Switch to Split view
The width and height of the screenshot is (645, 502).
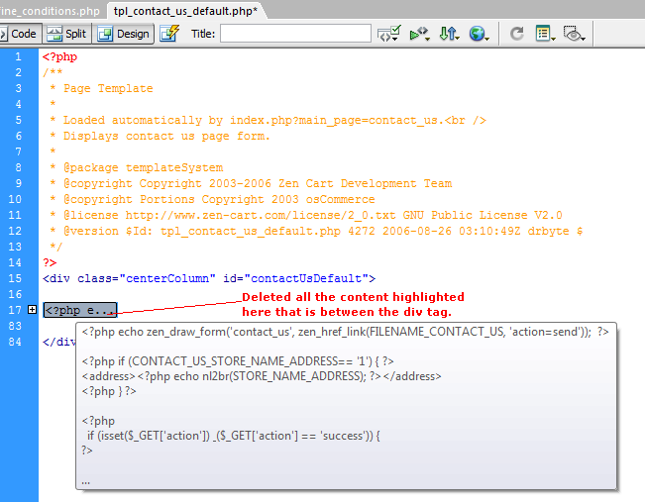point(66,34)
